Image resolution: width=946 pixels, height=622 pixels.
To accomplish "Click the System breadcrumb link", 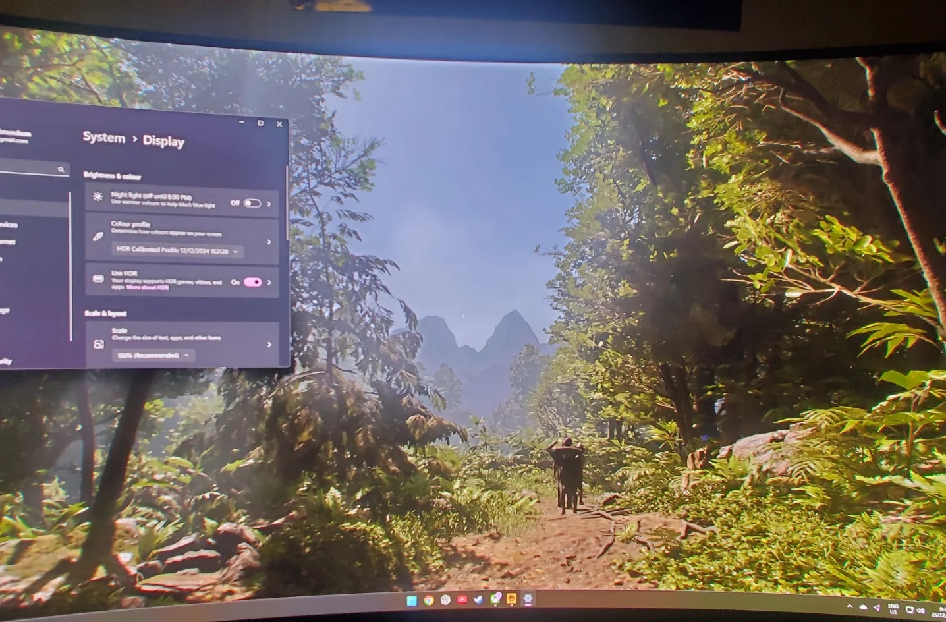I will pyautogui.click(x=103, y=138).
